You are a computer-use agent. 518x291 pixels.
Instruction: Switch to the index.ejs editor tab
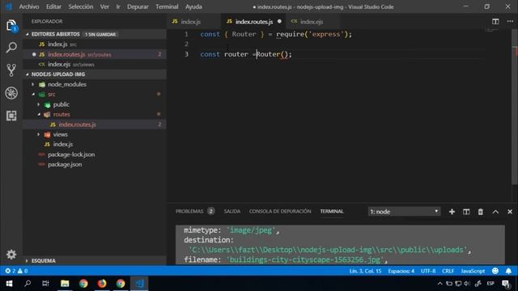pos(312,22)
